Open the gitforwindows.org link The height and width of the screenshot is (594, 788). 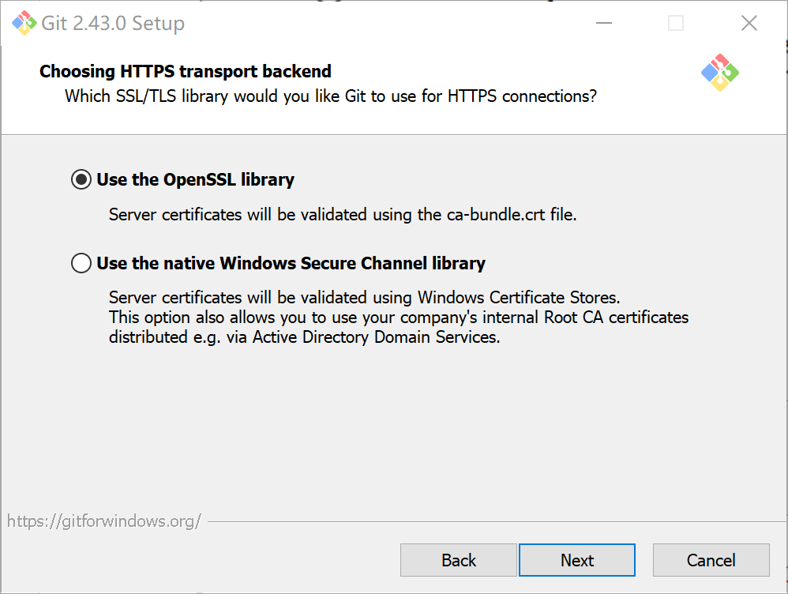coord(104,521)
